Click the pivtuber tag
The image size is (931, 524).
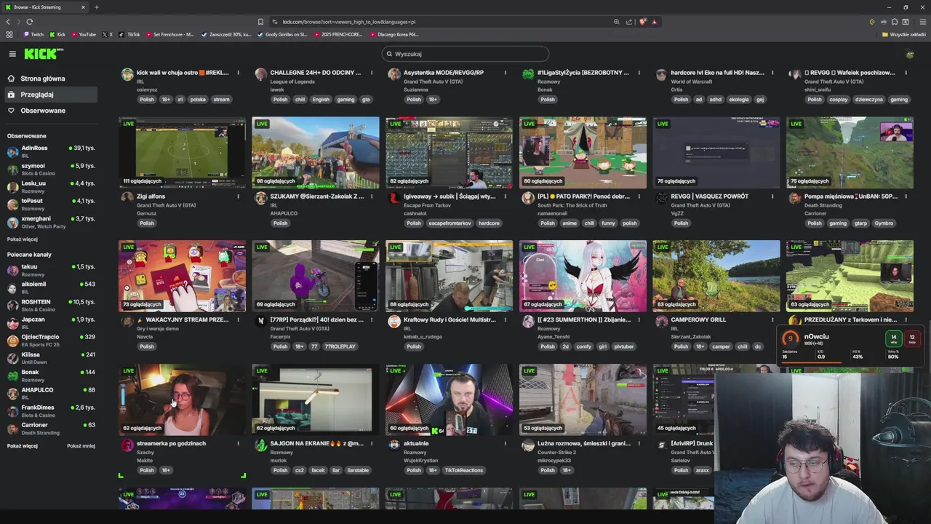[x=624, y=346]
